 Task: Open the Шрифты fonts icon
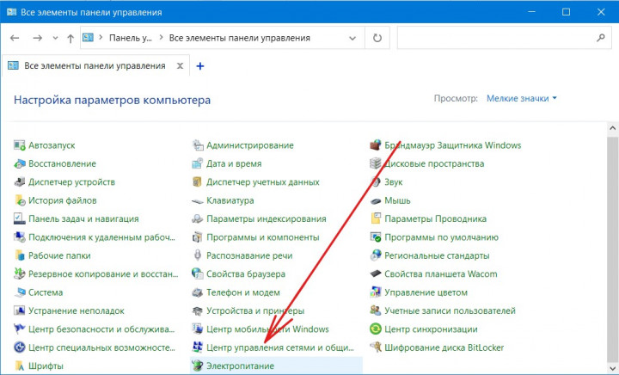pyautogui.click(x=21, y=366)
